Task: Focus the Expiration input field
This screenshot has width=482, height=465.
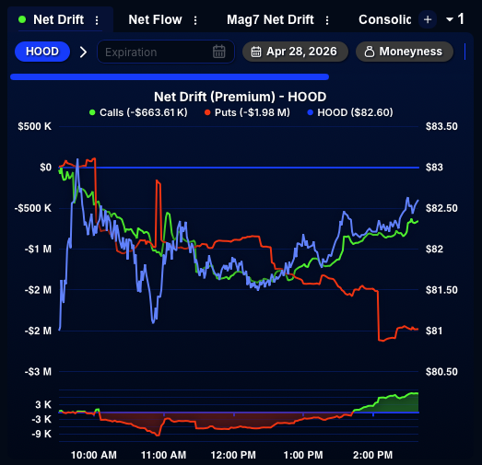Action: click(x=166, y=52)
